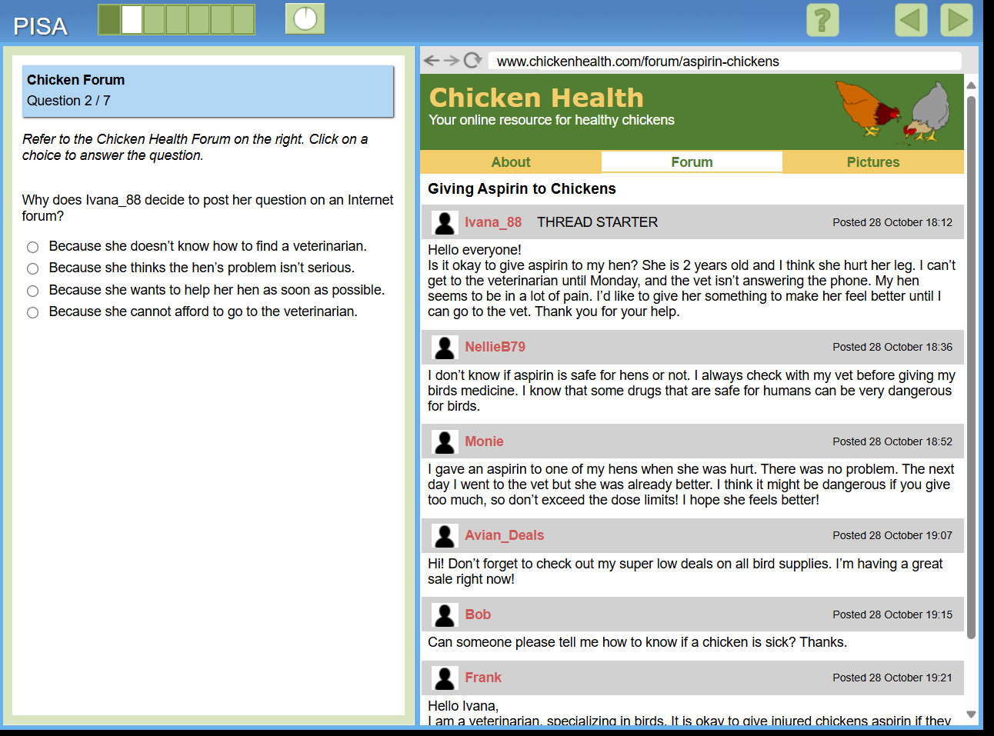Open the About tab
Image resolution: width=994 pixels, height=736 pixels.
tap(511, 162)
